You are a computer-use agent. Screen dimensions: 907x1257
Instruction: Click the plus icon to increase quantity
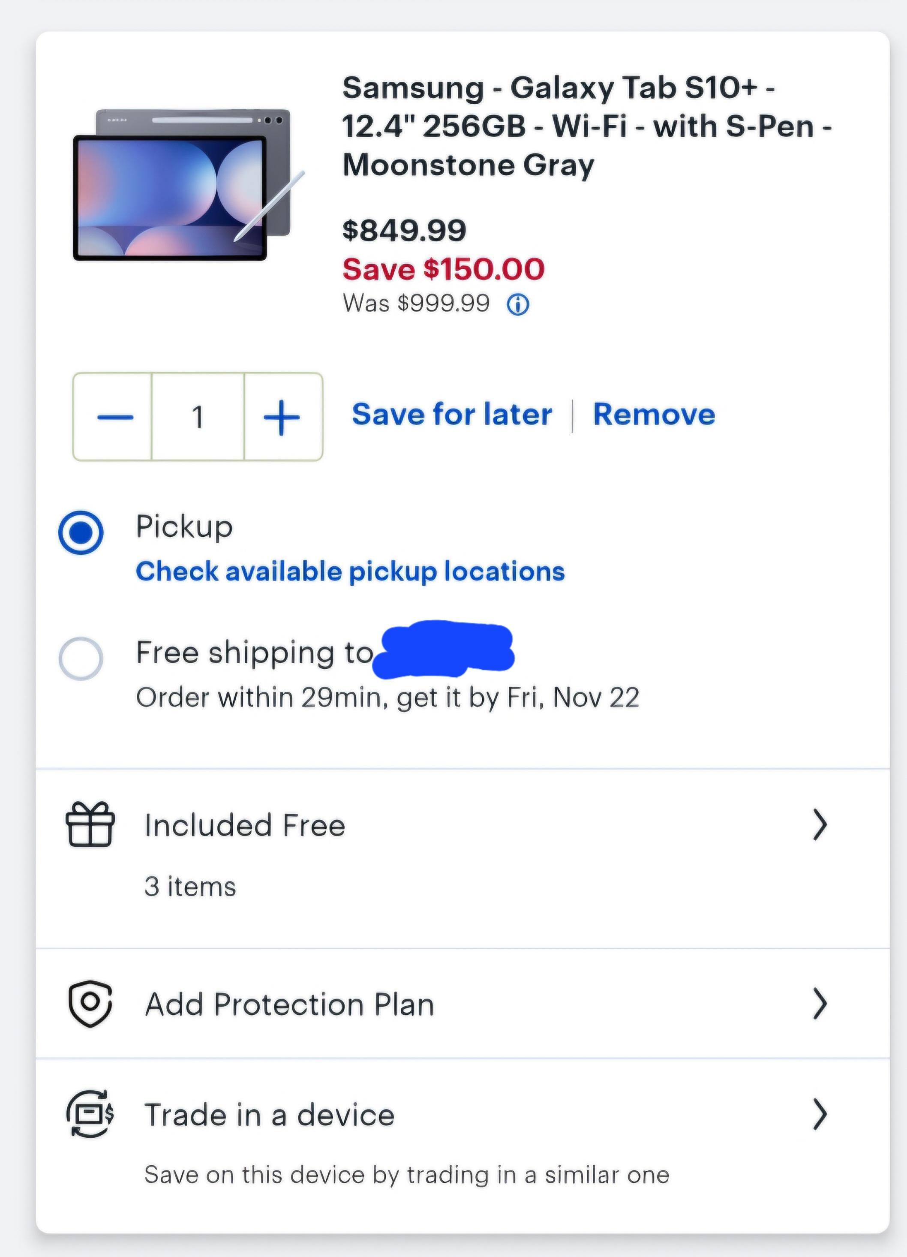(x=282, y=417)
